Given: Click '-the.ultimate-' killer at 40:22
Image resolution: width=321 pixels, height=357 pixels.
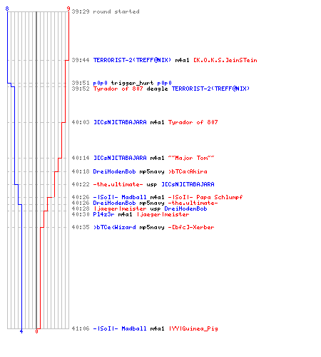Looking at the screenshot, I should coord(118,184).
